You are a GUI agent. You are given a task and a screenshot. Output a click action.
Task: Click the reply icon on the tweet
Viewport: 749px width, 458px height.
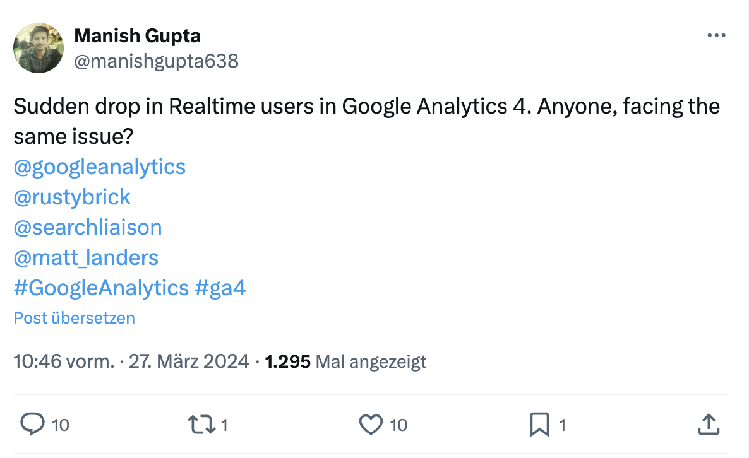click(33, 425)
